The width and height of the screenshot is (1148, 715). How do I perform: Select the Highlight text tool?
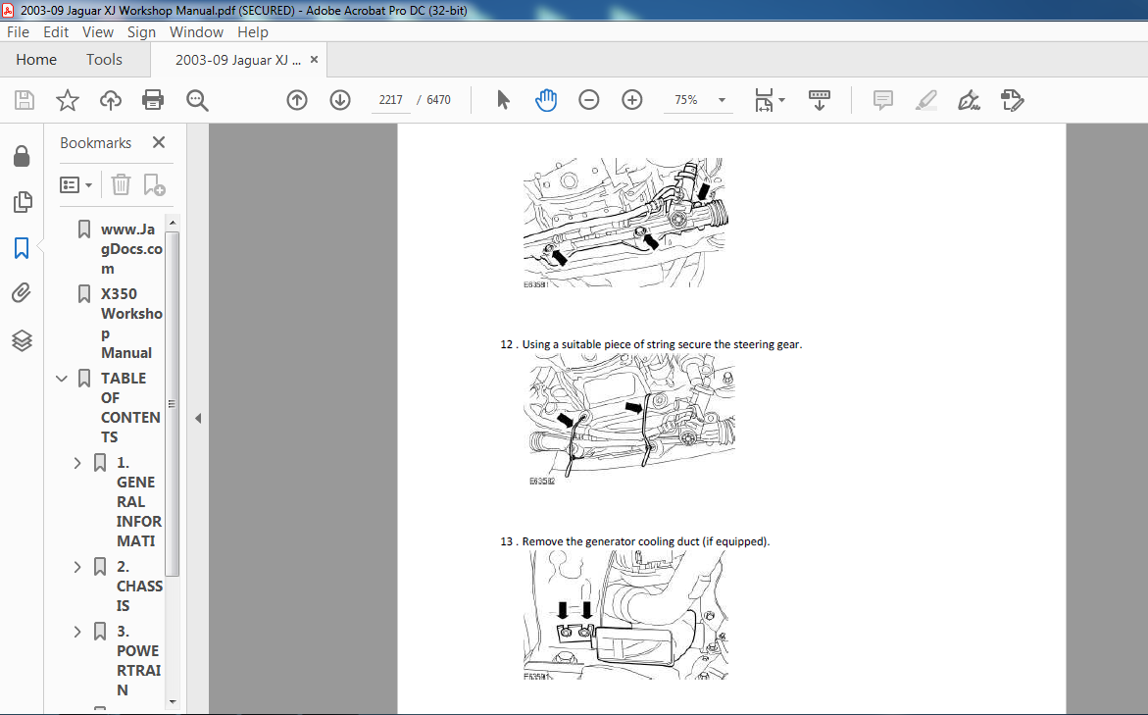tap(926, 100)
